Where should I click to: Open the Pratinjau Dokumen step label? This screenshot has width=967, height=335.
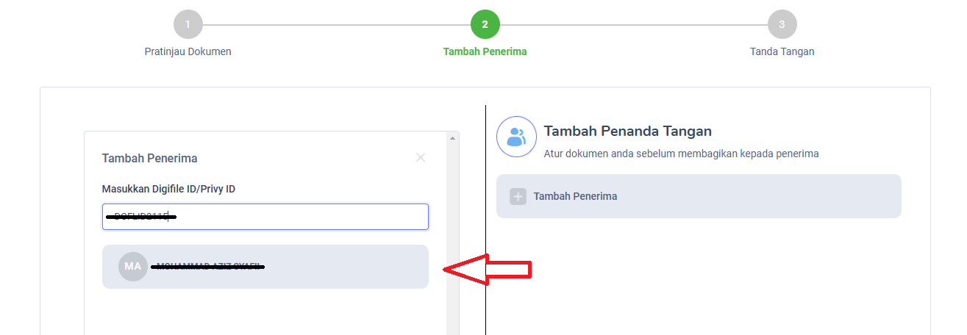pyautogui.click(x=188, y=51)
